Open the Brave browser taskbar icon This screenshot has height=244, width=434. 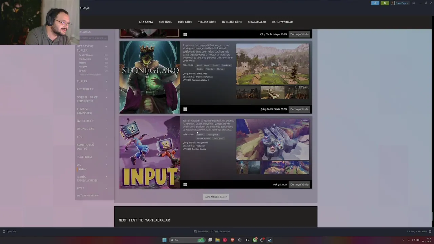(x=232, y=240)
